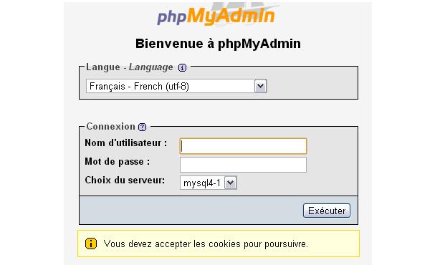The width and height of the screenshot is (445, 265).
Task: Click the italic Language legend text
Action: click(x=151, y=67)
